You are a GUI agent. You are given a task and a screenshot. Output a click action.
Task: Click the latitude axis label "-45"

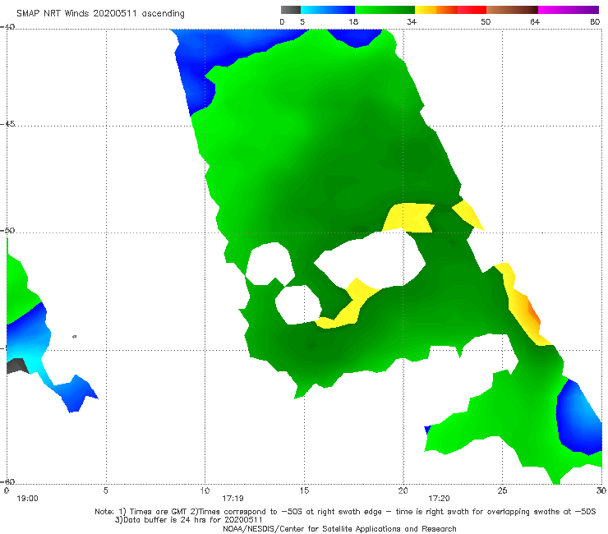click(8, 124)
